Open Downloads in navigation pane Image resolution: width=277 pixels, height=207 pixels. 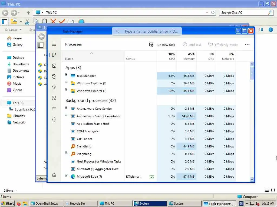[18, 64]
